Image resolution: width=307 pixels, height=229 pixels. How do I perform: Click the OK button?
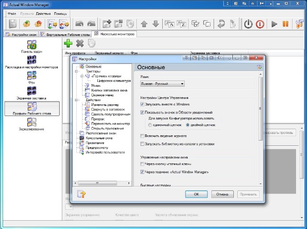tap(196, 194)
